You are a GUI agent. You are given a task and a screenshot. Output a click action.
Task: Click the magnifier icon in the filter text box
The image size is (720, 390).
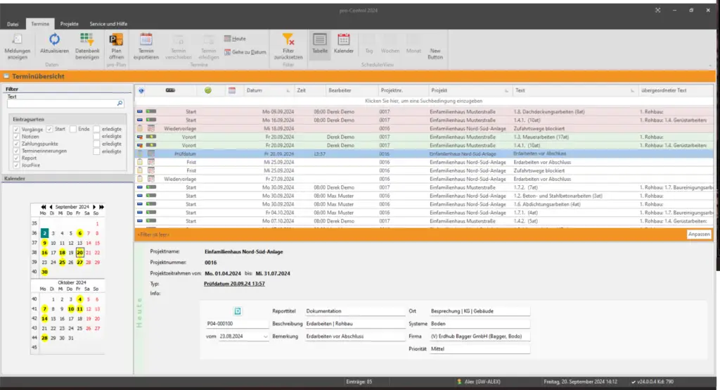[x=120, y=103]
